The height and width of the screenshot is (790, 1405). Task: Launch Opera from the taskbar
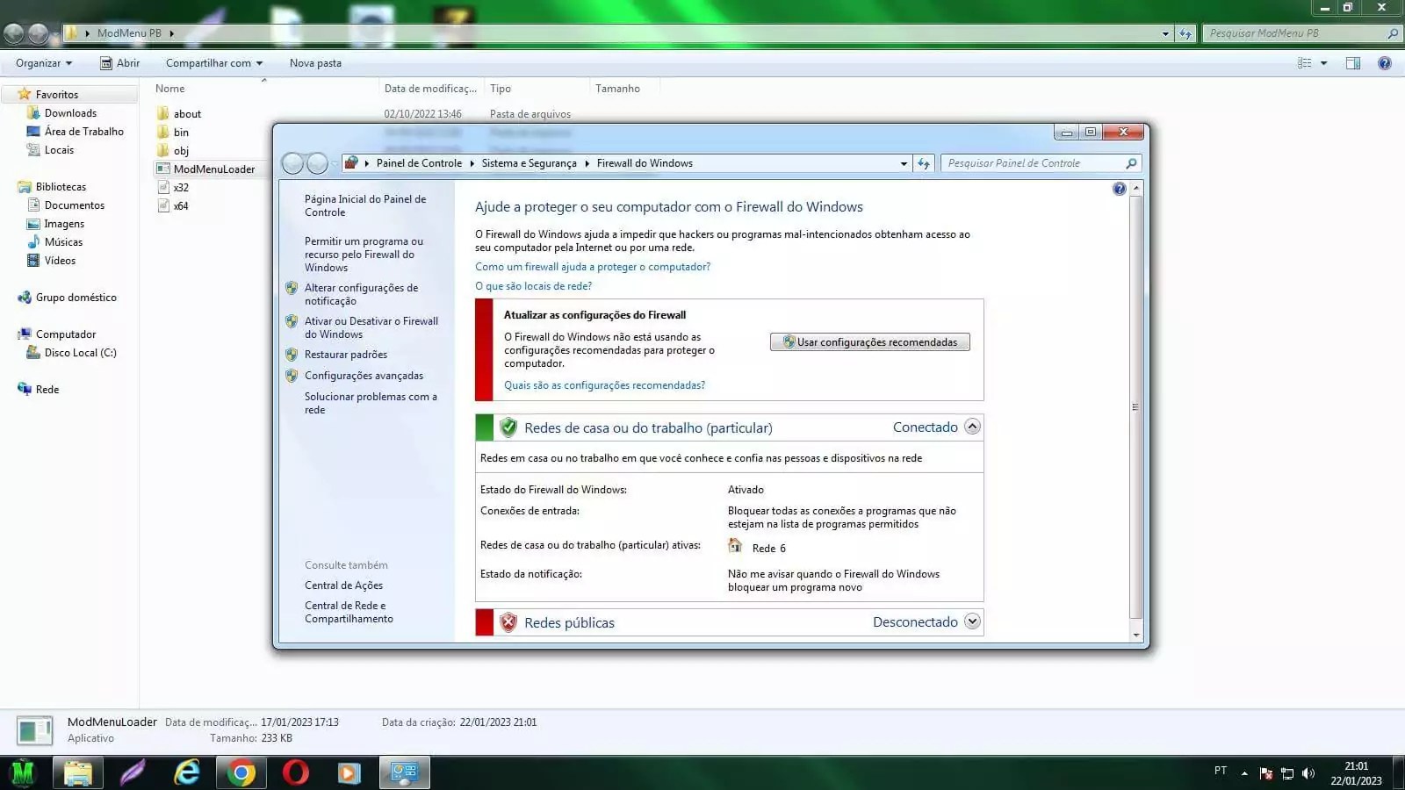tap(295, 773)
